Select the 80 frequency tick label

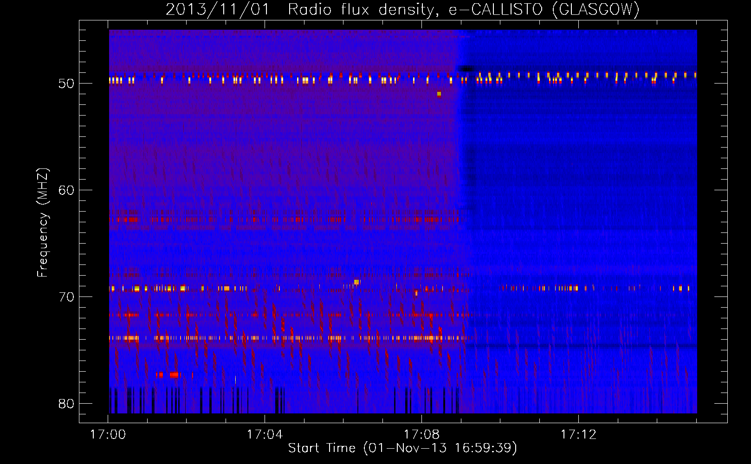(66, 404)
